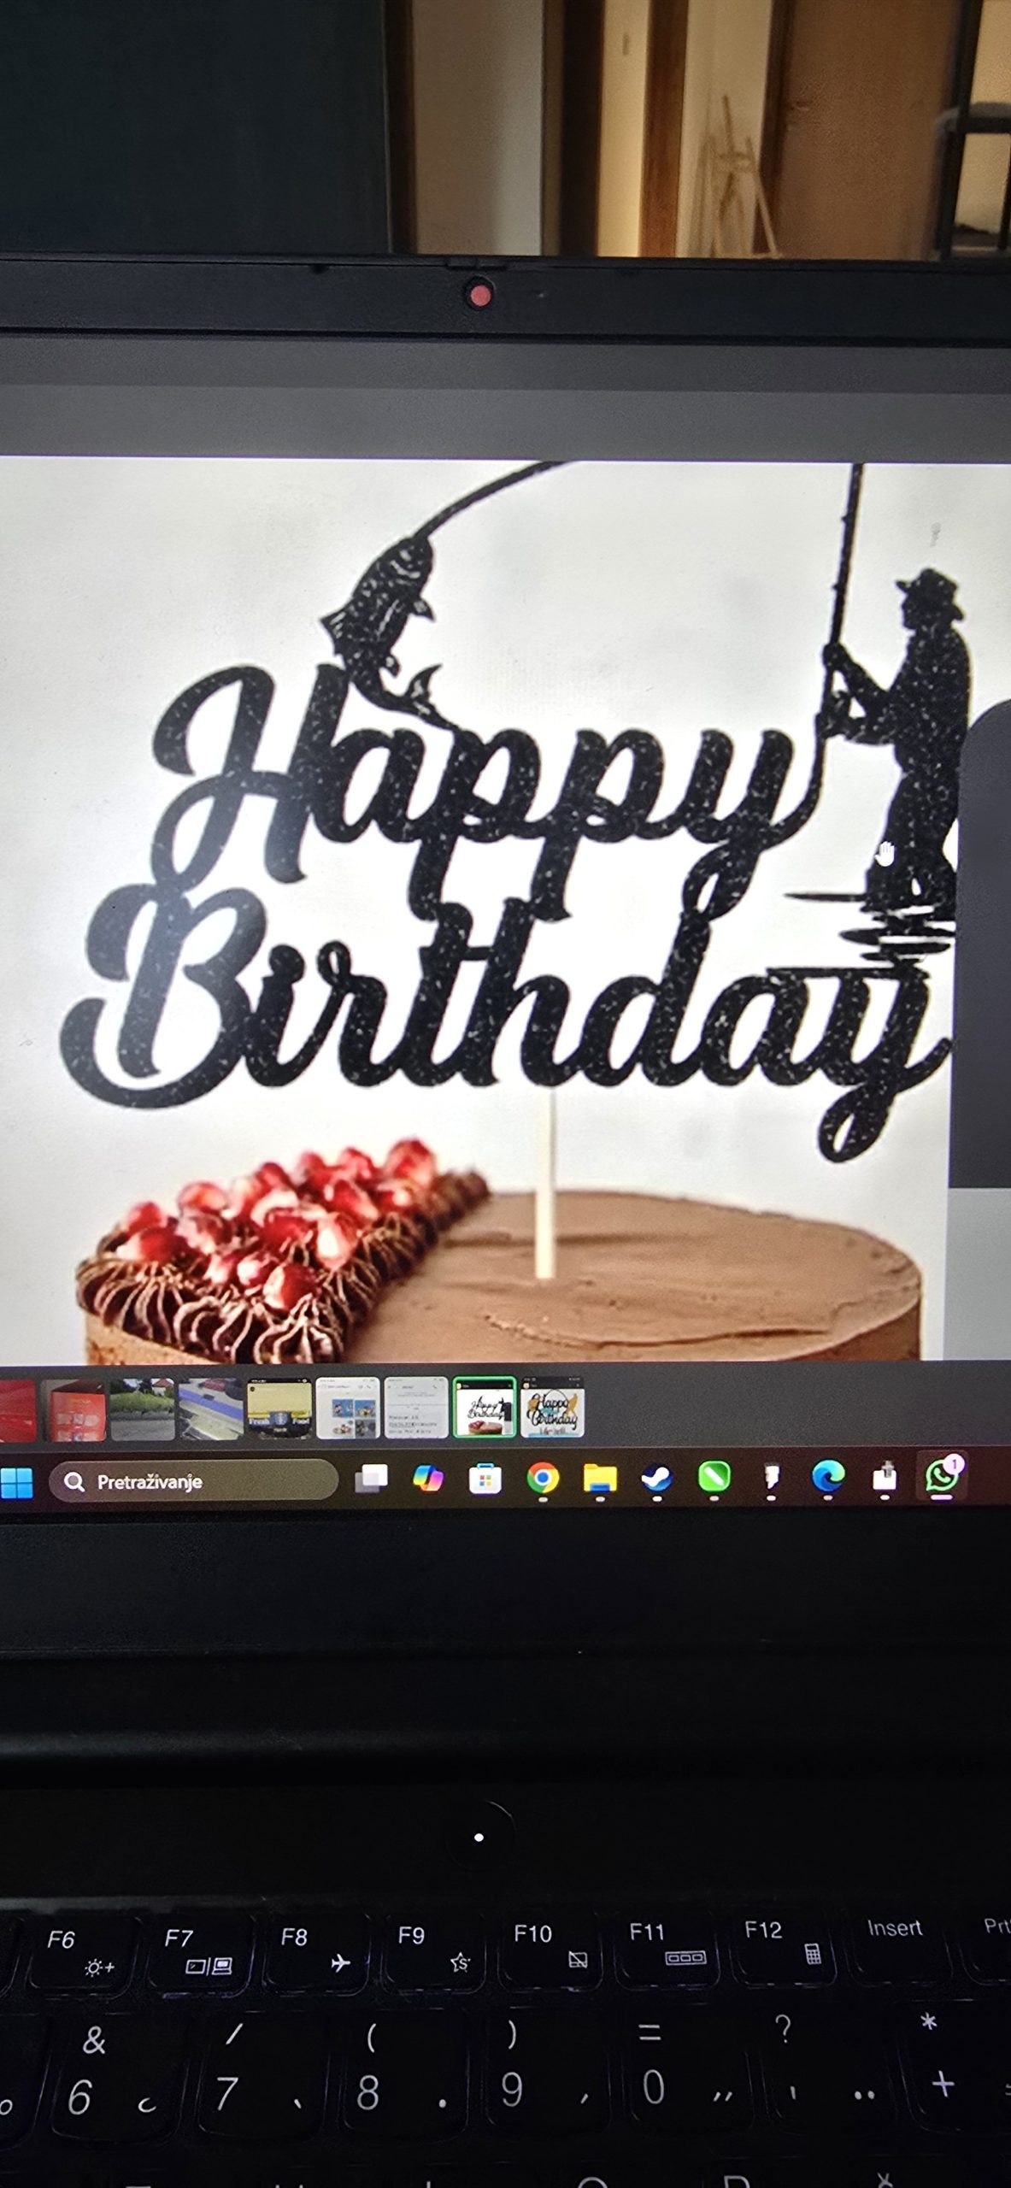Select the green-outlined fishing cake topper thumbnail
This screenshot has height=2188, width=1011.
pyautogui.click(x=484, y=1408)
